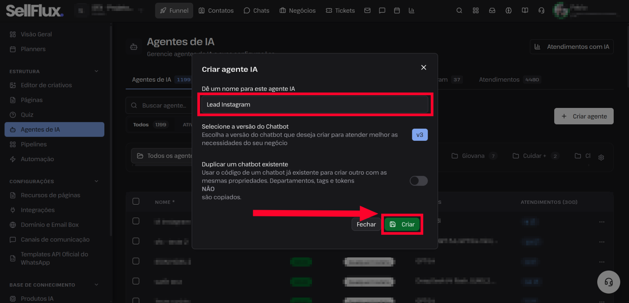This screenshot has height=303, width=629.
Task: Open the AI brain icon in the top bar
Action: click(x=509, y=11)
